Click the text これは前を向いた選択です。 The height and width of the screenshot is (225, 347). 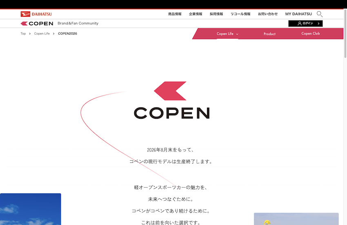[x=171, y=222]
